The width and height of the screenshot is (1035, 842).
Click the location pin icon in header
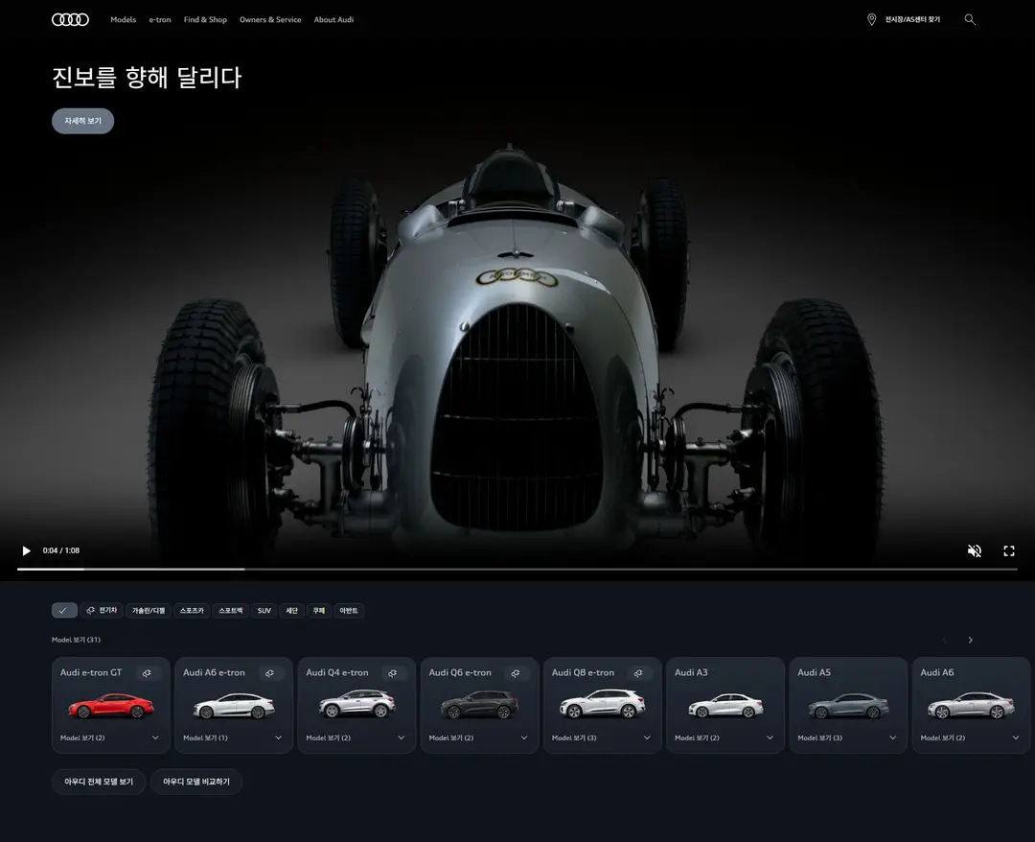click(x=871, y=20)
